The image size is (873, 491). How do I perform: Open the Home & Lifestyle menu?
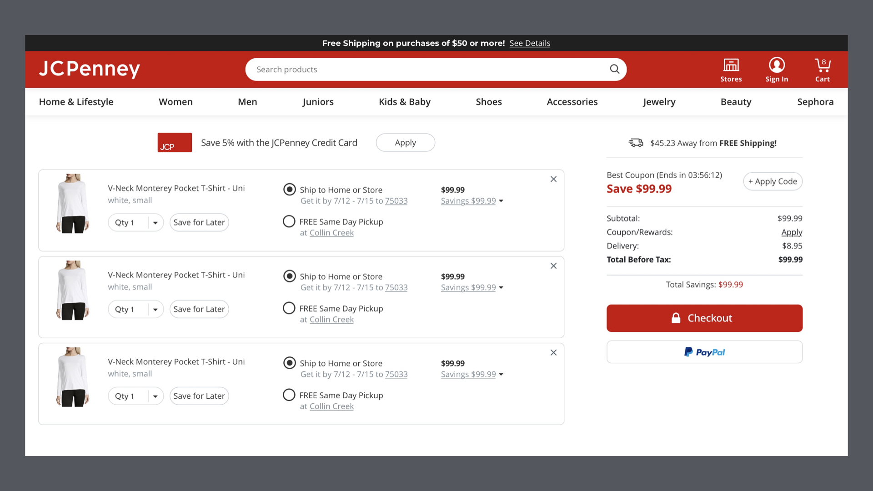pyautogui.click(x=76, y=102)
